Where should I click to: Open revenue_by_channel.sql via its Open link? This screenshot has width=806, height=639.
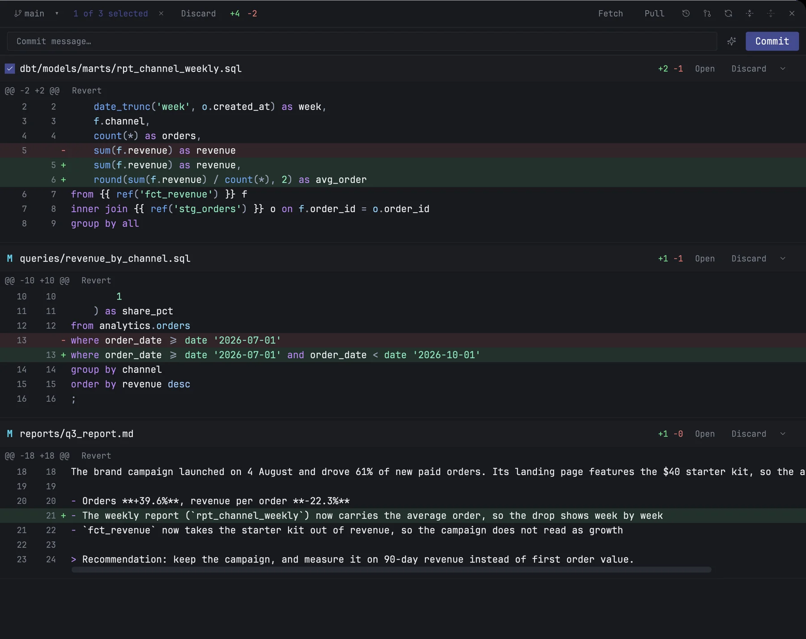[705, 258]
